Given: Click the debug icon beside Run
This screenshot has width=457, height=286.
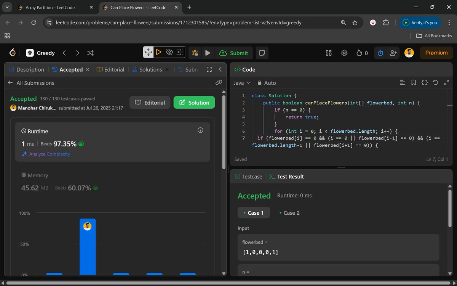Looking at the screenshot, I should point(195,53).
